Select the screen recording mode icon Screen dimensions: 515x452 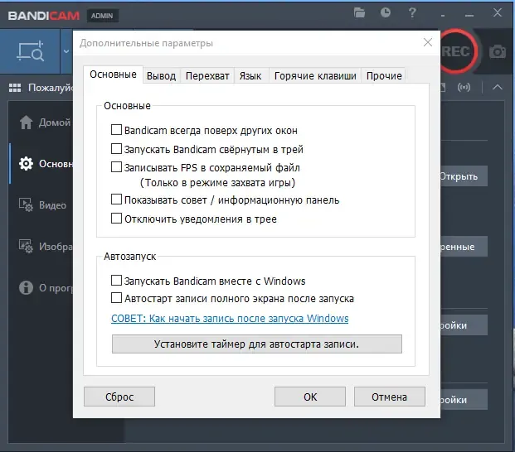click(30, 51)
